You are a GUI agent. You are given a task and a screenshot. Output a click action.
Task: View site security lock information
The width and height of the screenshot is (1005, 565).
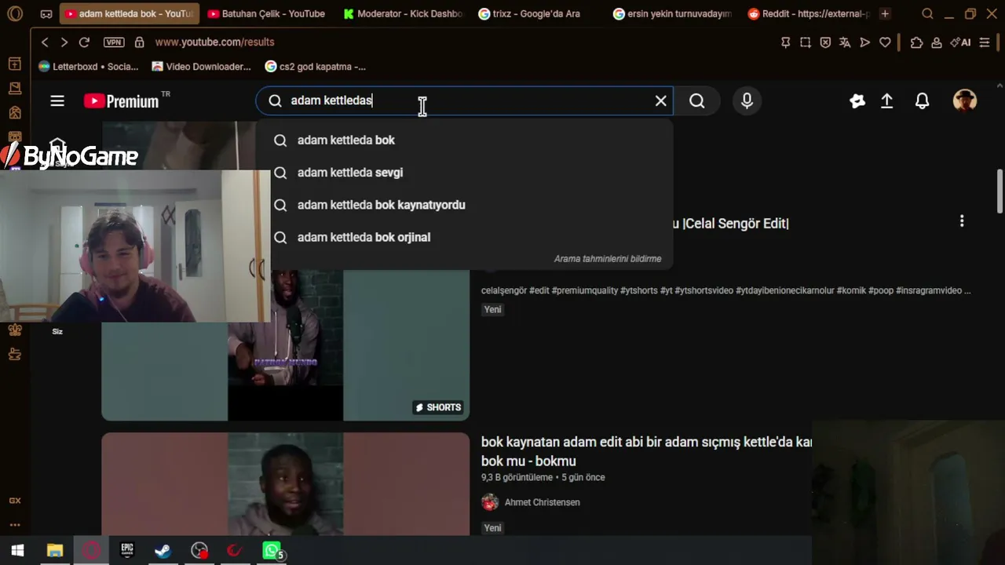(x=139, y=42)
